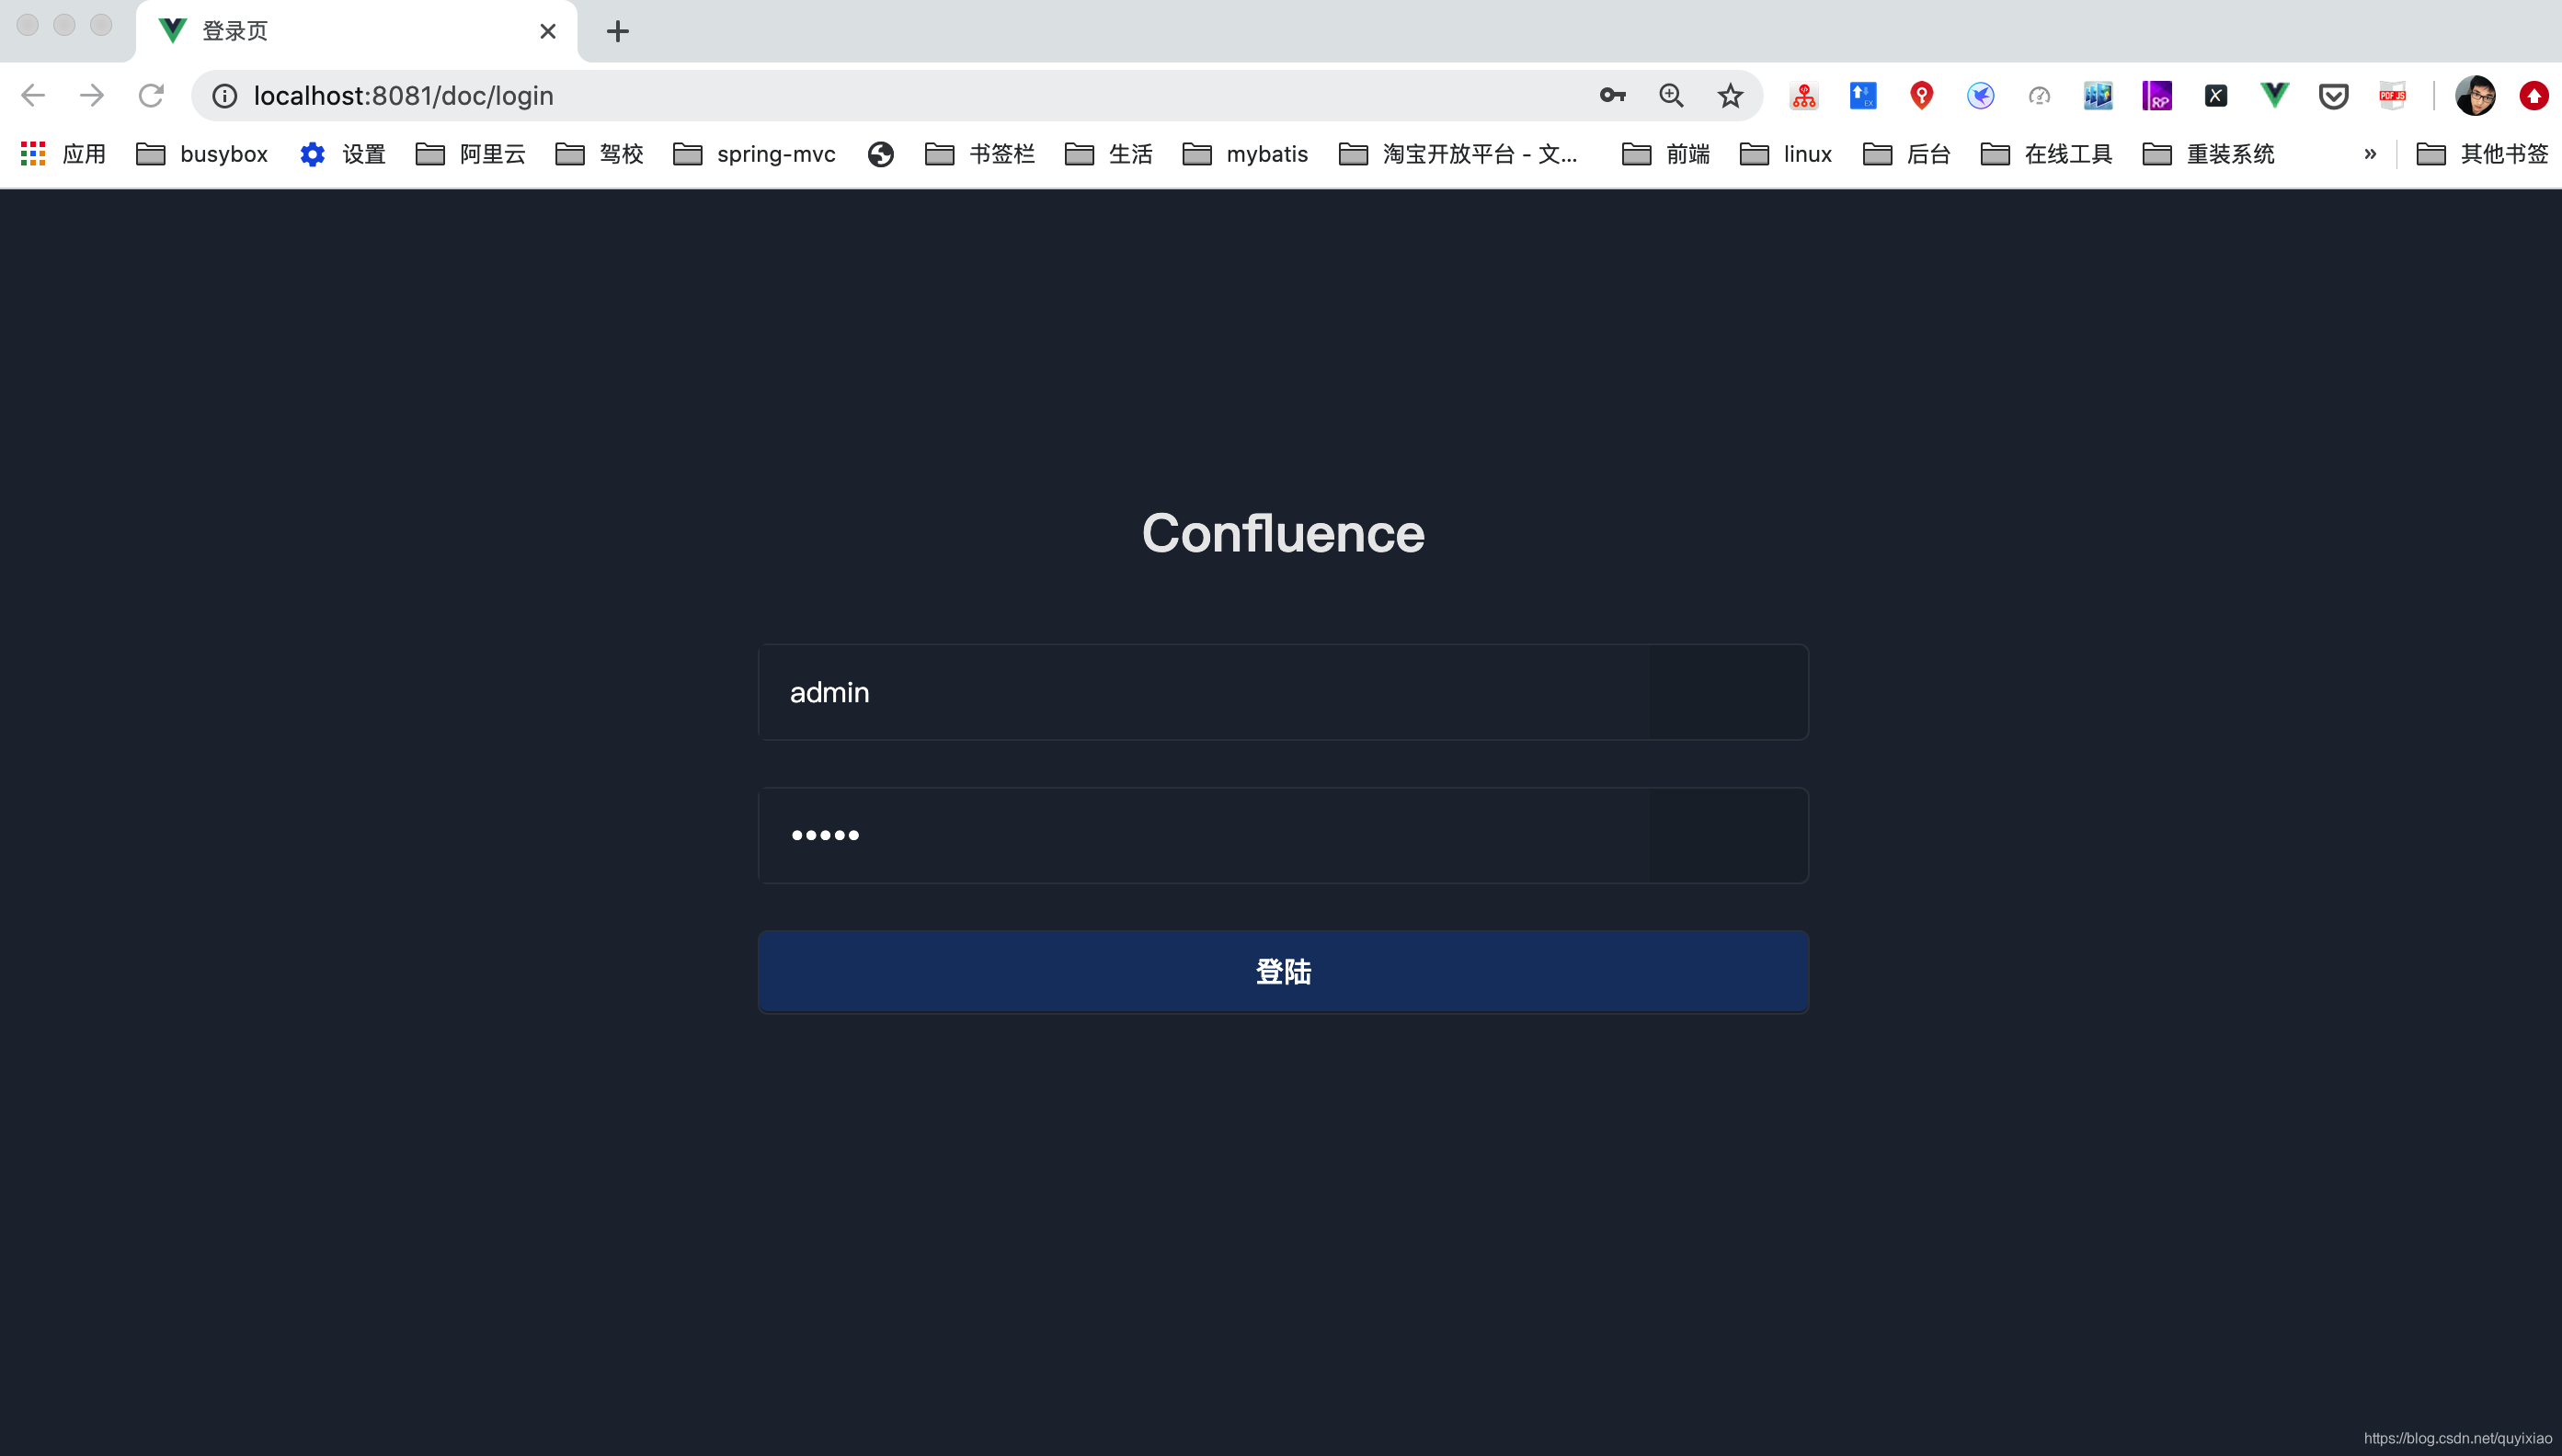The width and height of the screenshot is (2562, 1456).
Task: Open saved passwords key icon
Action: 1613,95
